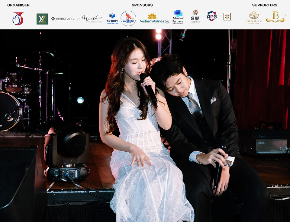Image resolution: width=290 pixels, height=222 pixels.
Task: Click the ORGANISER heading
Action: click(x=18, y=5)
